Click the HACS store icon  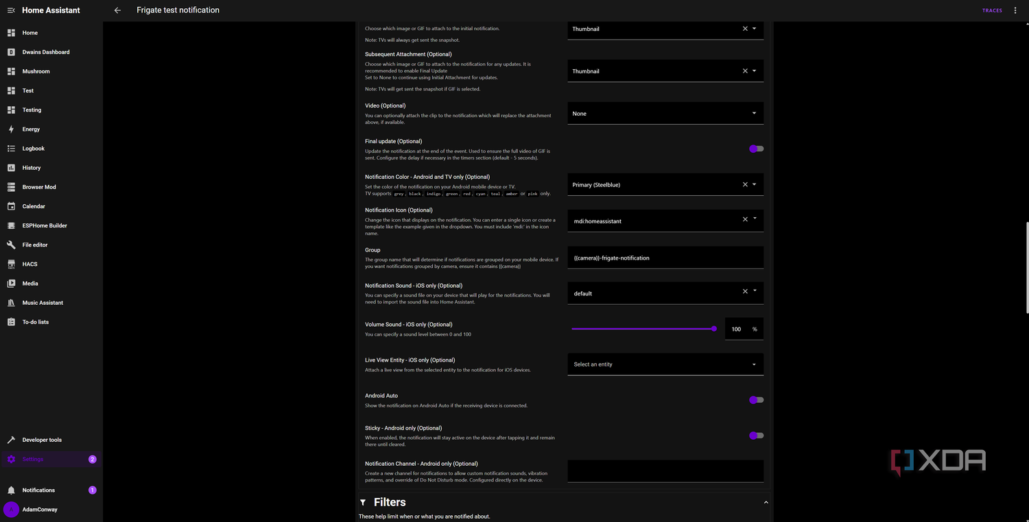click(x=11, y=264)
